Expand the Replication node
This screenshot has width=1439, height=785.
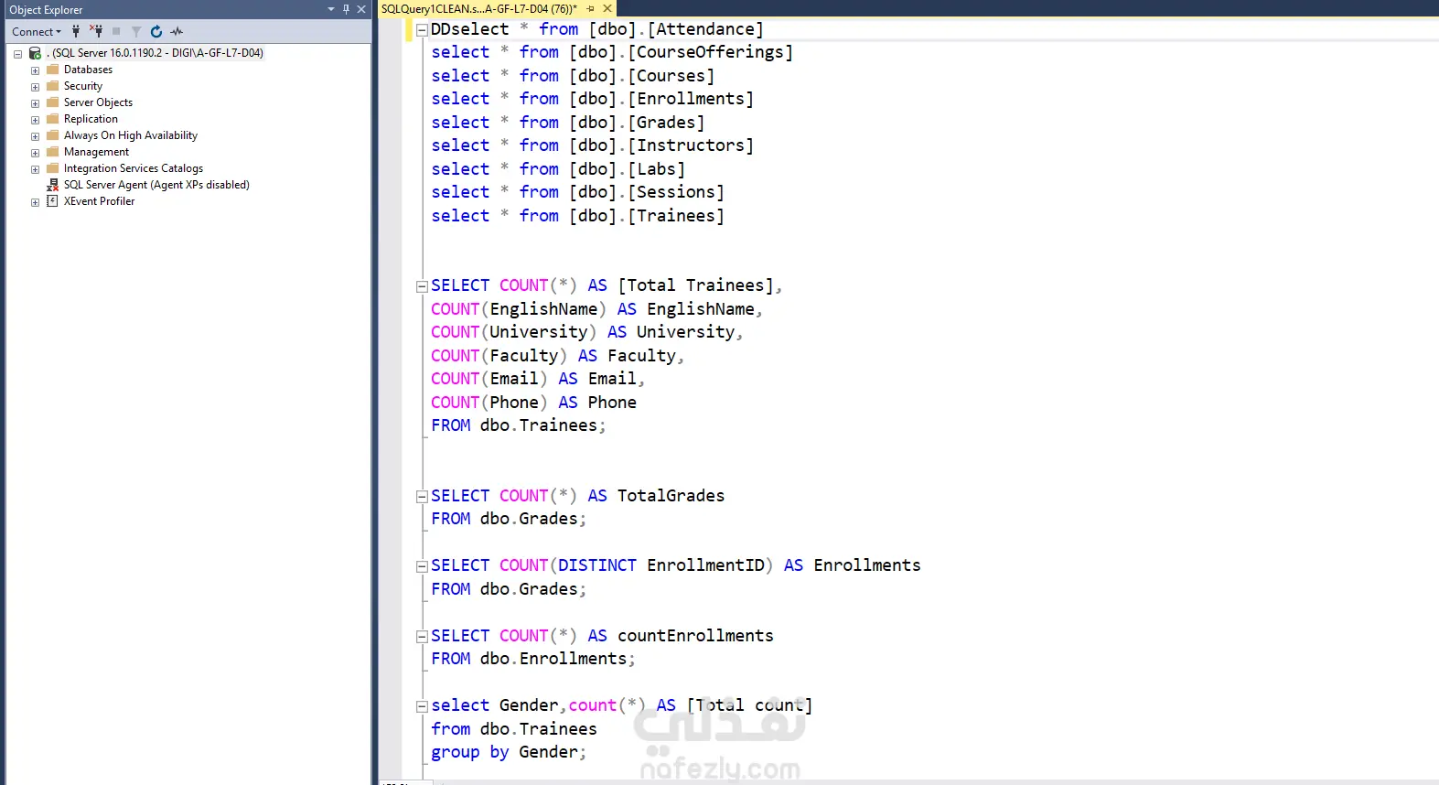[35, 120]
